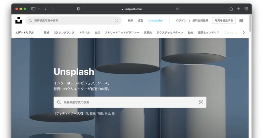The width and height of the screenshot is (263, 138).
Task: Click the 壁紙 keyword below hero search
Action: 92,114
